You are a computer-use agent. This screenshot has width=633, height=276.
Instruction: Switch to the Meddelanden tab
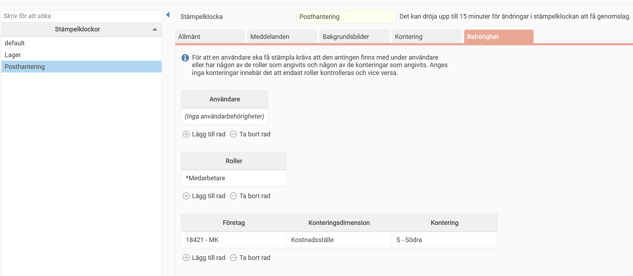282,37
